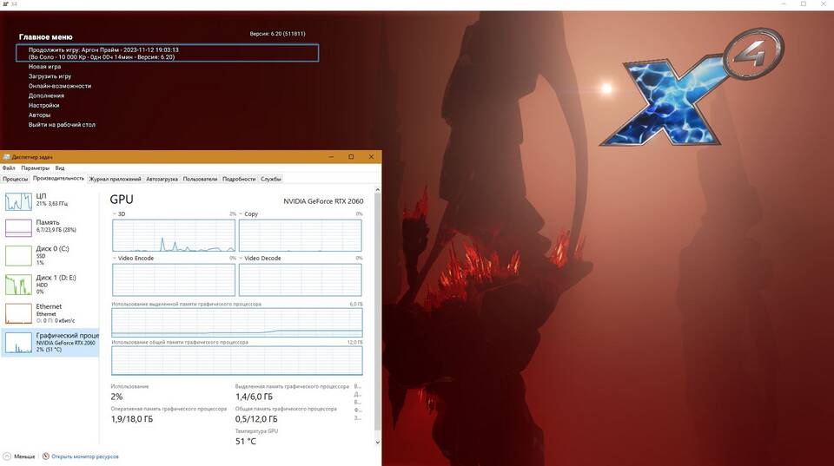Continue the Аргон Прайм saved game

[167, 53]
